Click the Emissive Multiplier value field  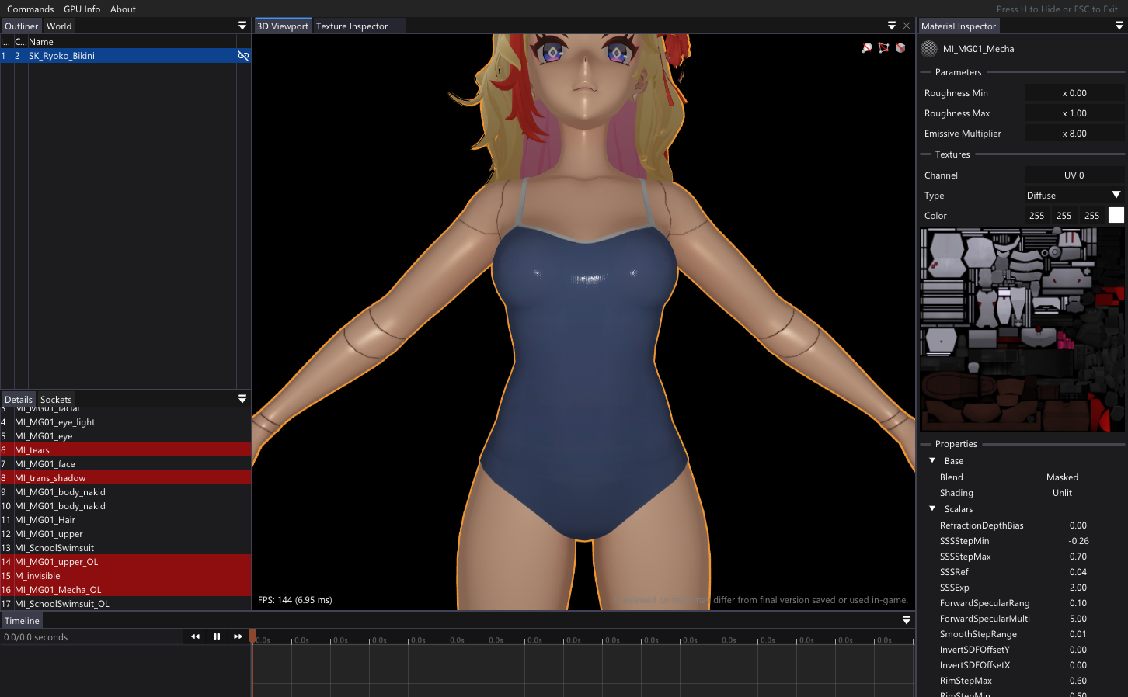point(1074,134)
